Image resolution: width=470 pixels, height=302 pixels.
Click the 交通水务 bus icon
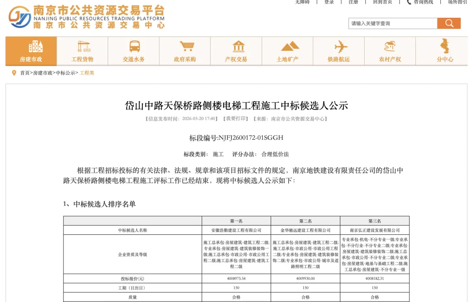[134, 47]
